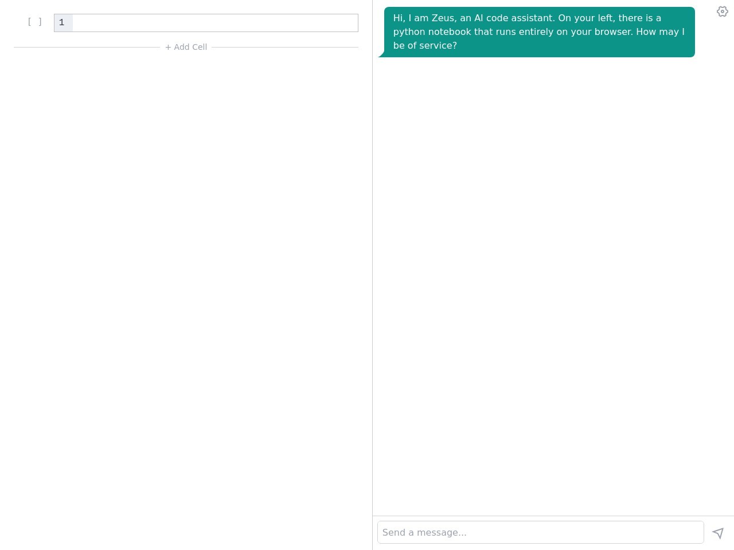The width and height of the screenshot is (734, 550).
Task: Click Zeus's greeting message bubble
Action: coord(539,32)
